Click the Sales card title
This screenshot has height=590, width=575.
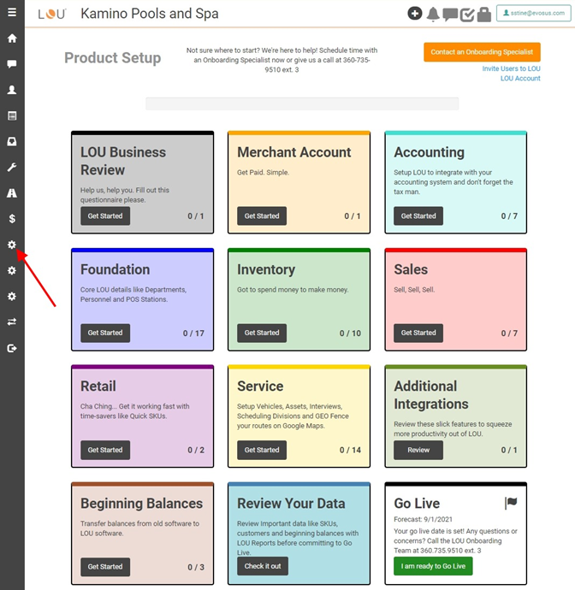411,269
